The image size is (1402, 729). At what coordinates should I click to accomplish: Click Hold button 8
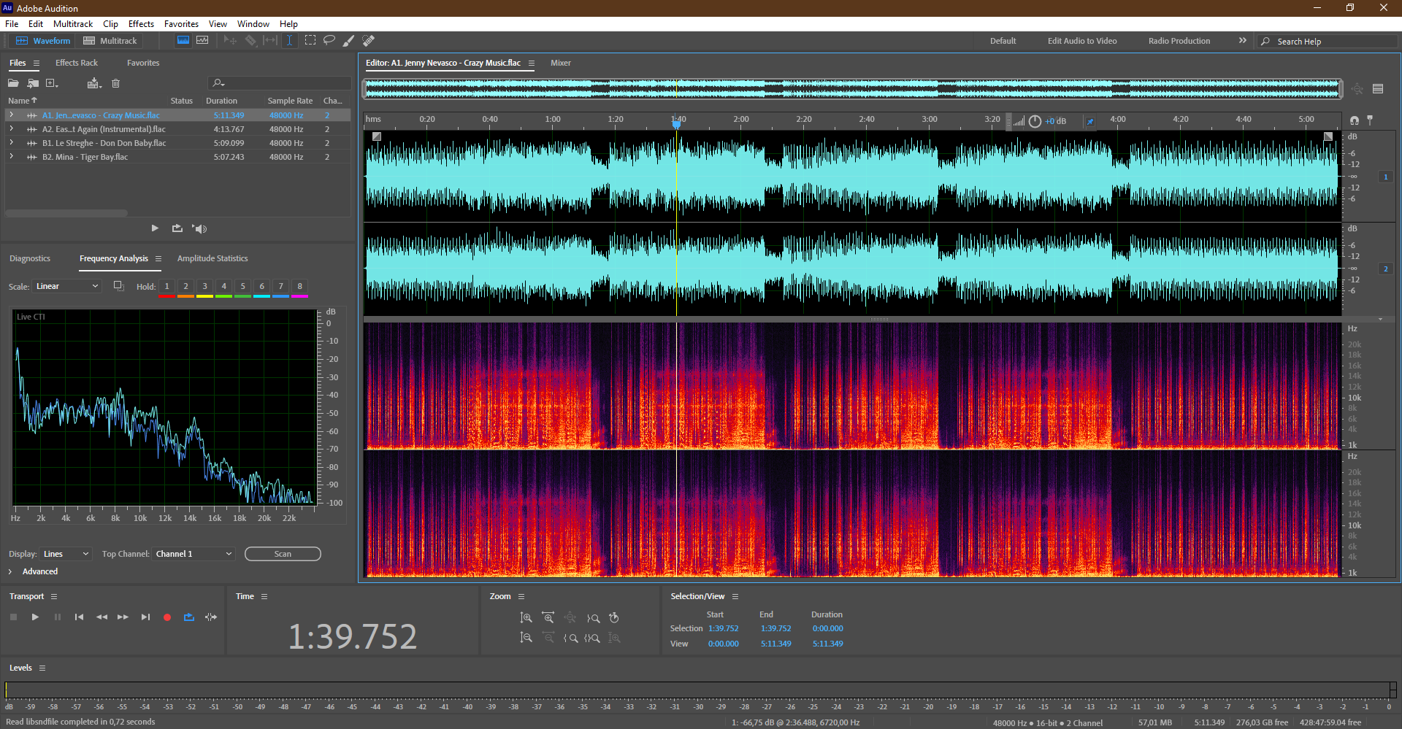[300, 287]
